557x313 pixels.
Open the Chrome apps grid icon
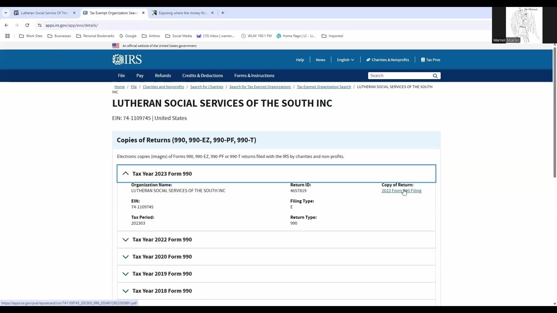point(7,36)
